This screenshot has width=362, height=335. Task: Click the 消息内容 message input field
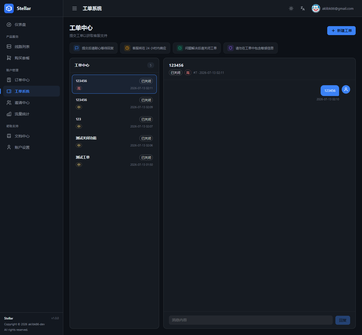(251, 320)
